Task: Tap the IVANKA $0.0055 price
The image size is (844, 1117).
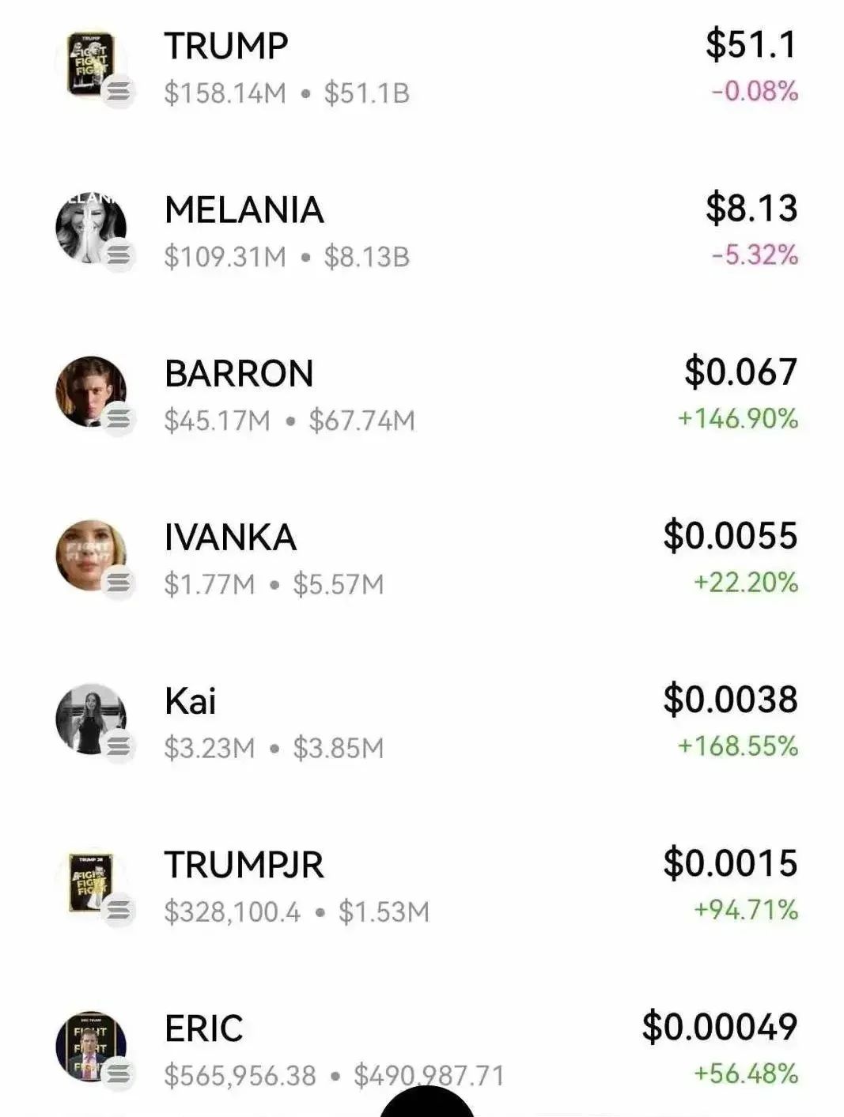Action: pyautogui.click(x=730, y=535)
